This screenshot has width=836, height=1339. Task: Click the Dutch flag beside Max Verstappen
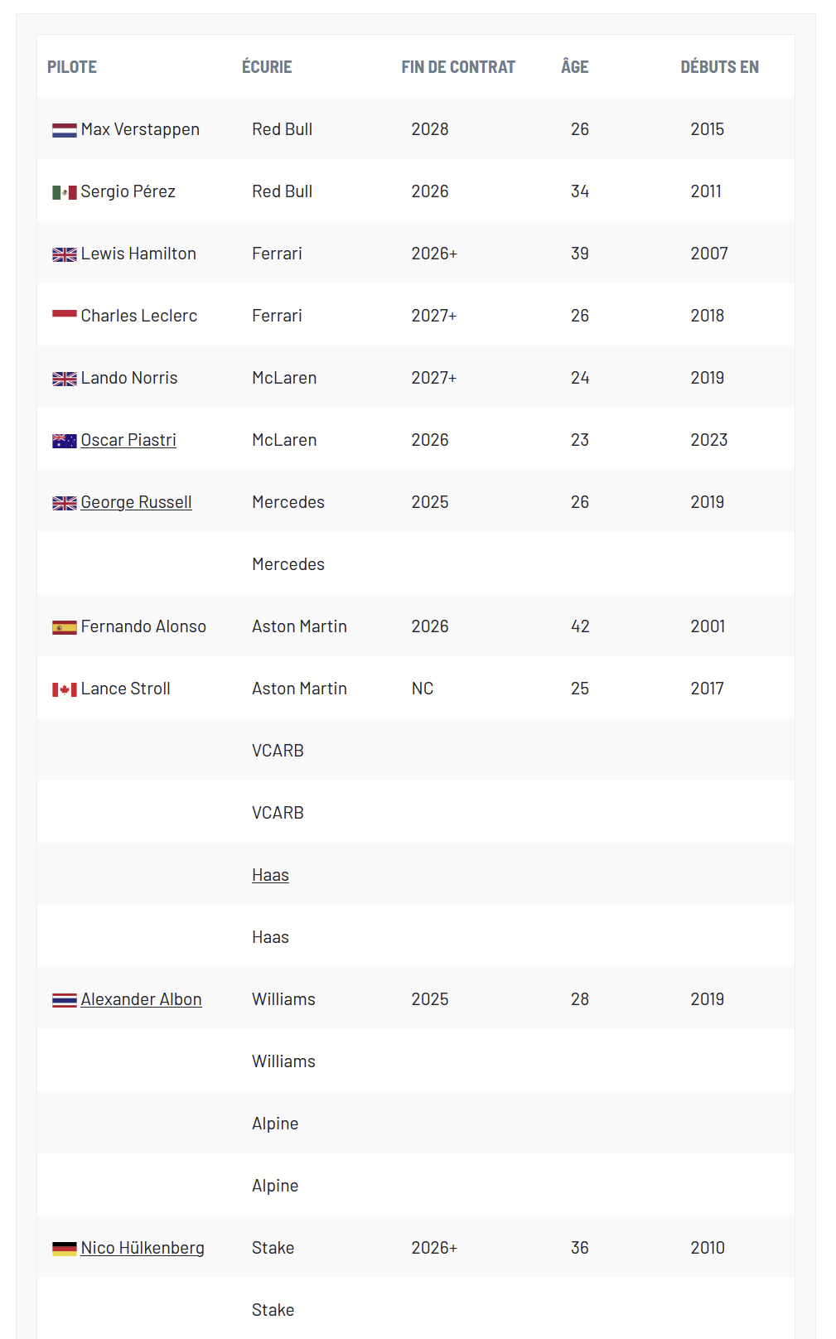pyautogui.click(x=64, y=130)
